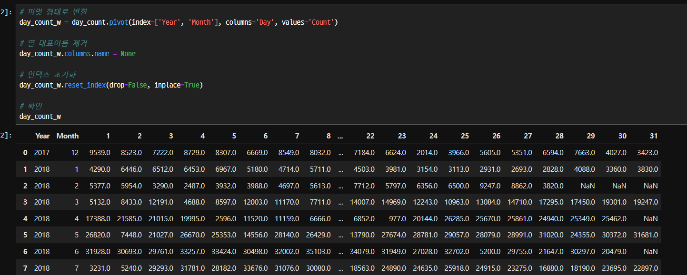The height and width of the screenshot is (275, 687).
Task: Click the '# 열 대표이름 제거' comment line
Action: [x=53, y=43]
